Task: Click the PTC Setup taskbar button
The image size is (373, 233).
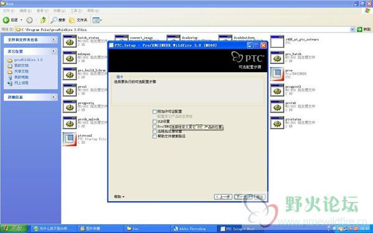Action: pyautogui.click(x=240, y=229)
